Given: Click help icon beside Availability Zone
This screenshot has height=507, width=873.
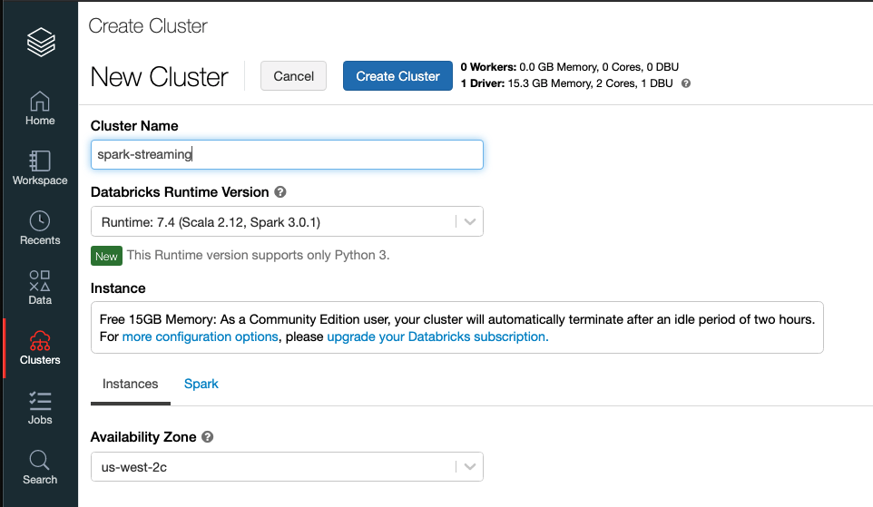Looking at the screenshot, I should [x=207, y=437].
